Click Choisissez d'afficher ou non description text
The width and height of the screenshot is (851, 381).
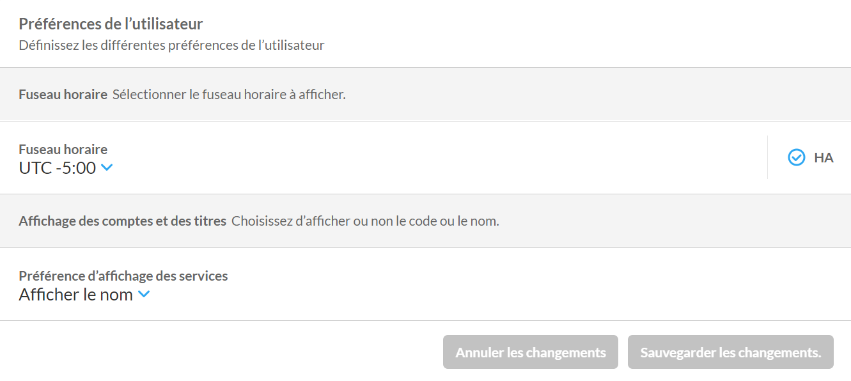(365, 221)
